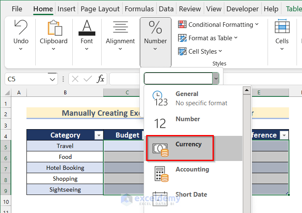302x213 pixels.
Task: Open the Alignment group icon
Action: tap(120, 28)
